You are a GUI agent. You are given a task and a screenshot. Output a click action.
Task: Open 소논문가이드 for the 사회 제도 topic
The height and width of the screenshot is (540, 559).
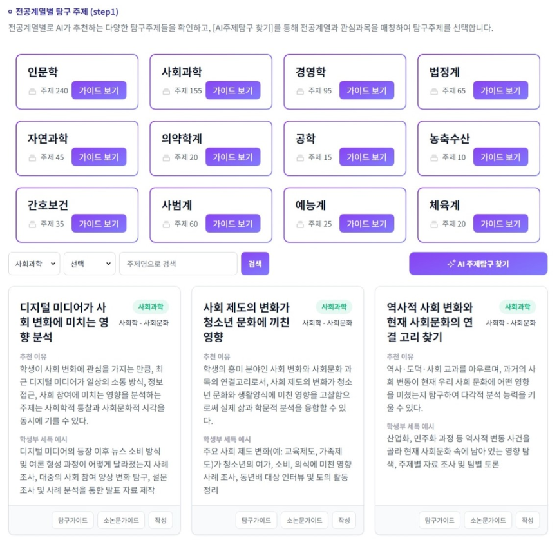click(305, 521)
